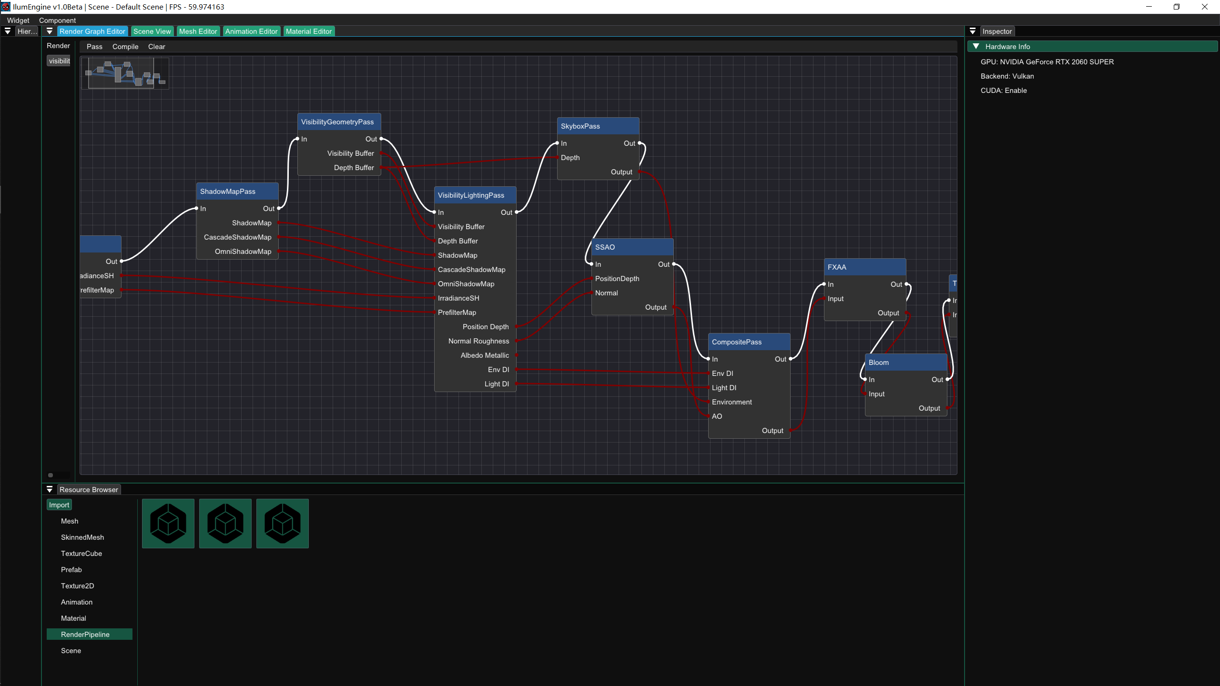Click second render pipeline cube thumbnail

point(225,523)
